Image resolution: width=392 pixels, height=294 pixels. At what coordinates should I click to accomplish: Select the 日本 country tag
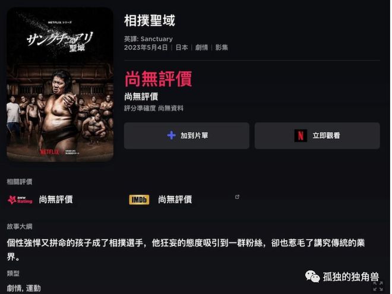point(182,48)
